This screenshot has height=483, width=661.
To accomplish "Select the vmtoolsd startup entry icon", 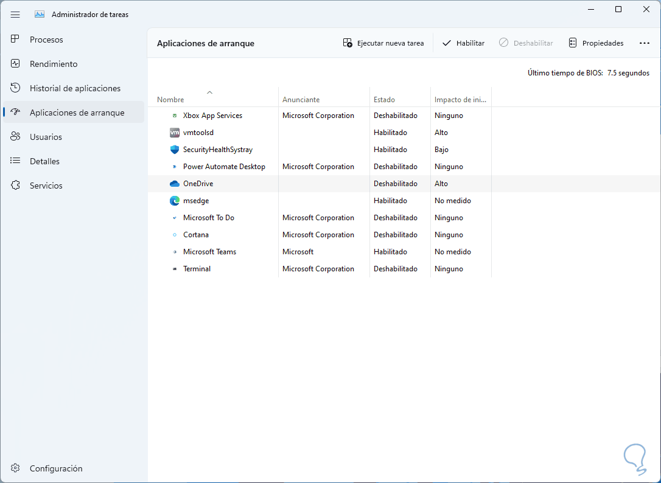I will click(x=175, y=133).
